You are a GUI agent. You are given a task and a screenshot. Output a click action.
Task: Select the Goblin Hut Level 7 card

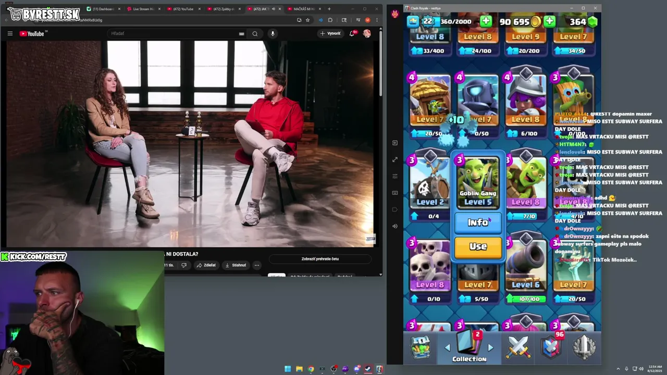[430, 100]
